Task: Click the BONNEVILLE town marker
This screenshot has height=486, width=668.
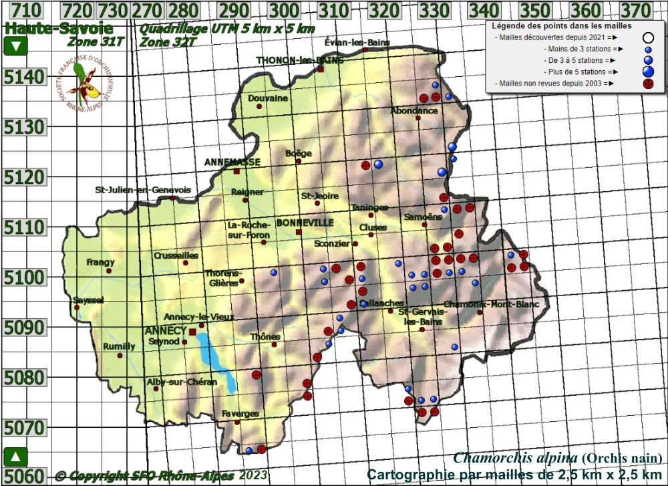Action: point(299,232)
